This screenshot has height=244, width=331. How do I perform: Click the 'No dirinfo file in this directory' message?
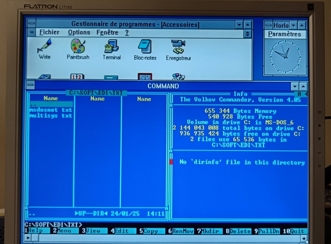[x=242, y=162]
